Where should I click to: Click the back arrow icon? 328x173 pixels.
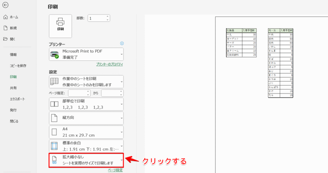tap(5, 5)
